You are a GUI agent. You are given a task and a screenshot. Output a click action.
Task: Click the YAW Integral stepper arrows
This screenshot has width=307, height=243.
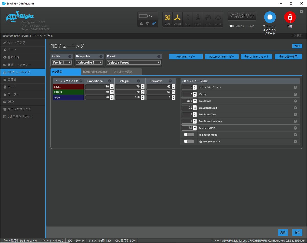142,98
